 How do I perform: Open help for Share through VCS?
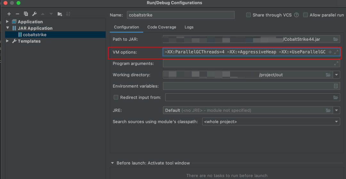(x=297, y=15)
